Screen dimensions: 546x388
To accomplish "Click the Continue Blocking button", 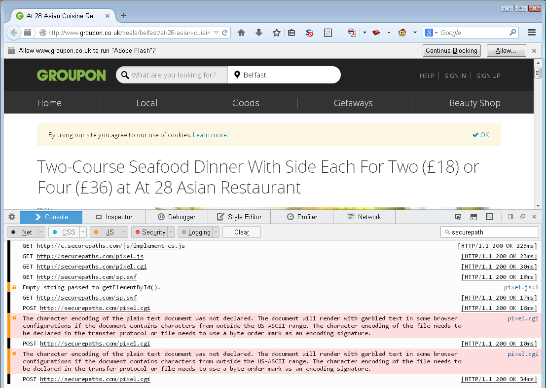I will (452, 50).
